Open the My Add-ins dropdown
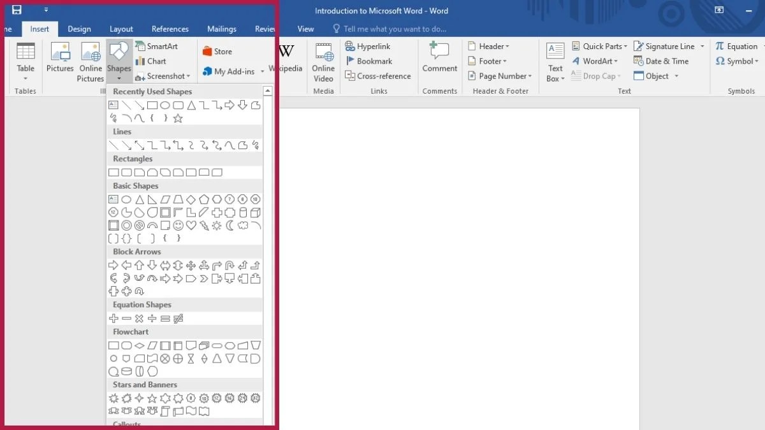Viewport: 765px width, 430px height. (233, 71)
